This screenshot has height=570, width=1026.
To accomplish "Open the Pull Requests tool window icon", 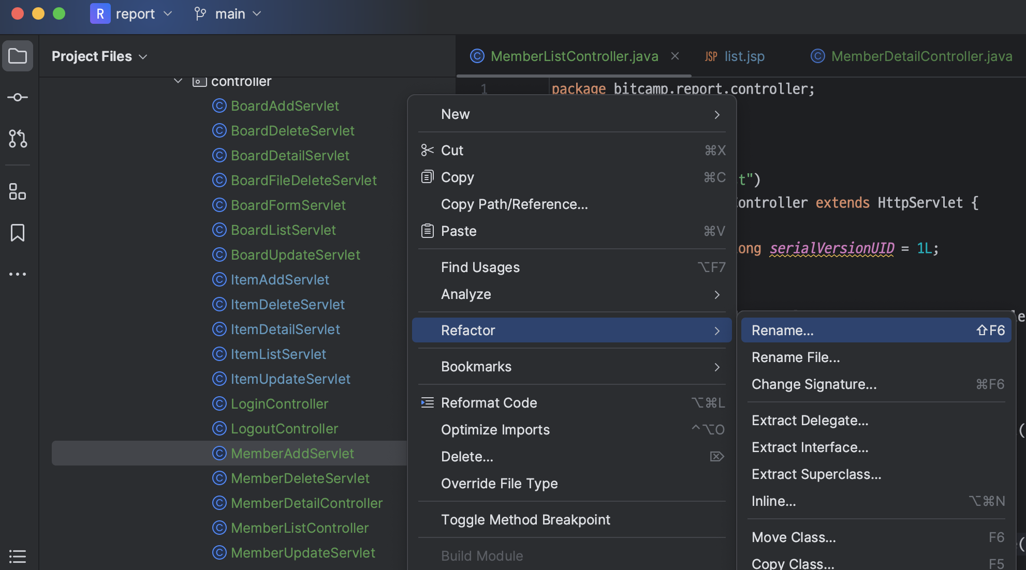I will tap(18, 139).
